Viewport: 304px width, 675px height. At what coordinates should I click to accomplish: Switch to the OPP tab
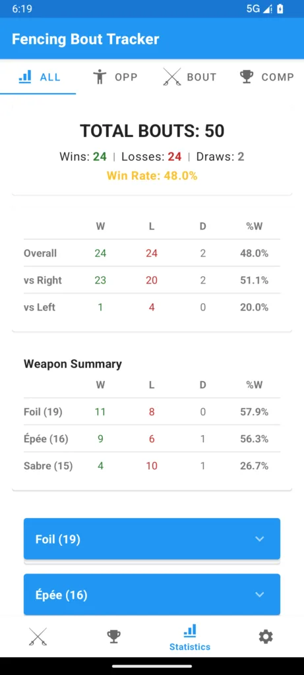114,77
